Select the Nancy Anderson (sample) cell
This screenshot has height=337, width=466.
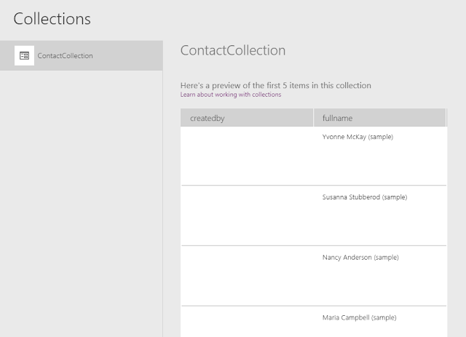click(x=360, y=258)
